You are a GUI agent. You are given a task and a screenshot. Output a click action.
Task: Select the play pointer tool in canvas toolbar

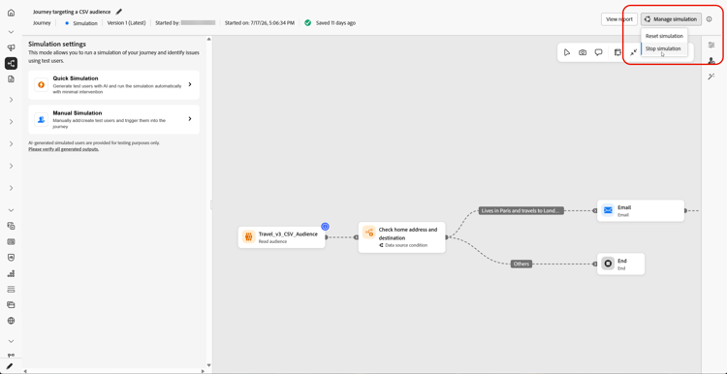[567, 52]
